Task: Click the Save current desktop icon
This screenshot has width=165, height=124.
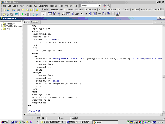Action: pos(104,6)
